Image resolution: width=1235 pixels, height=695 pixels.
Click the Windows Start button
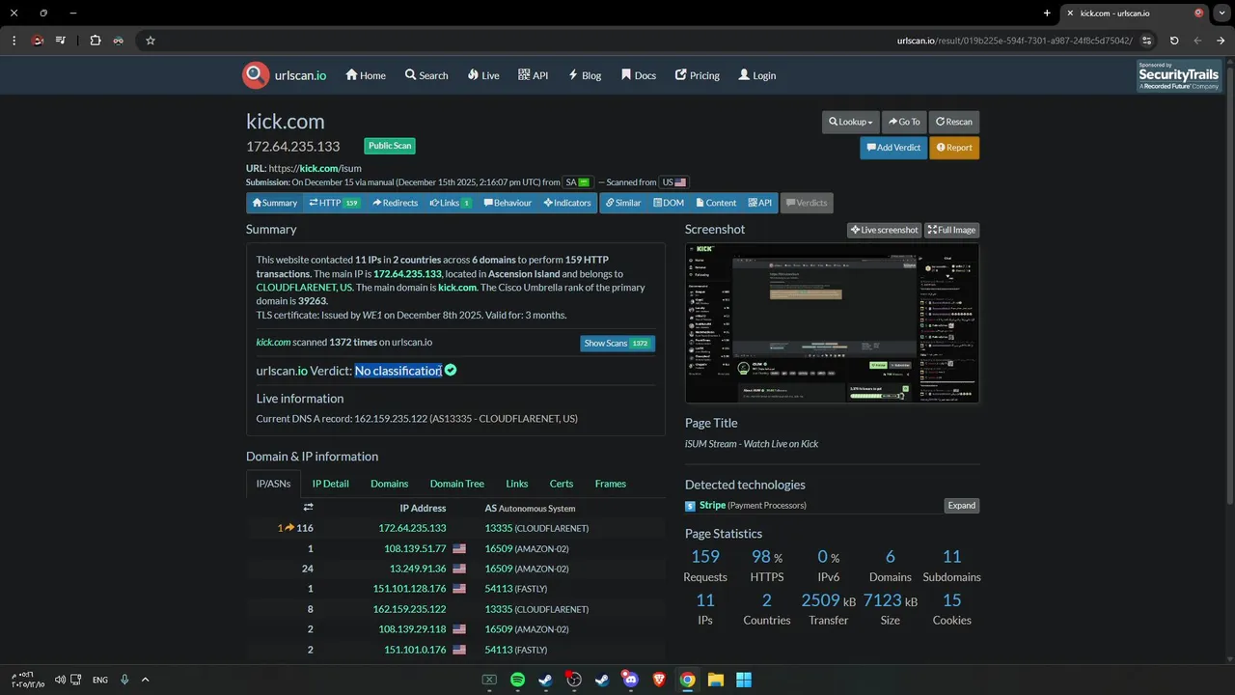744,680
